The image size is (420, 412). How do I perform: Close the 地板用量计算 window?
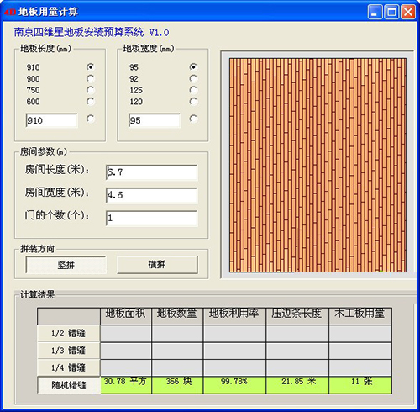coord(408,13)
